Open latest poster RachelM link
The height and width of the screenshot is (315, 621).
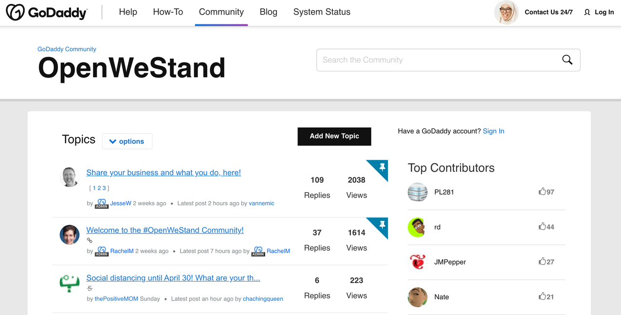click(278, 251)
